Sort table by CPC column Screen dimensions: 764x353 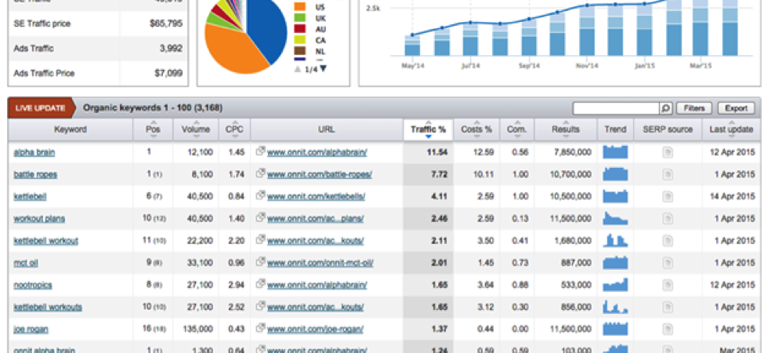pyautogui.click(x=234, y=129)
